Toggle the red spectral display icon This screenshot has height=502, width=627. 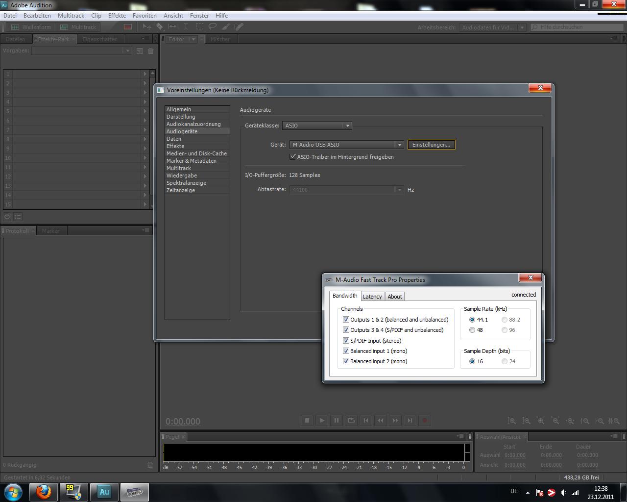coord(128,27)
